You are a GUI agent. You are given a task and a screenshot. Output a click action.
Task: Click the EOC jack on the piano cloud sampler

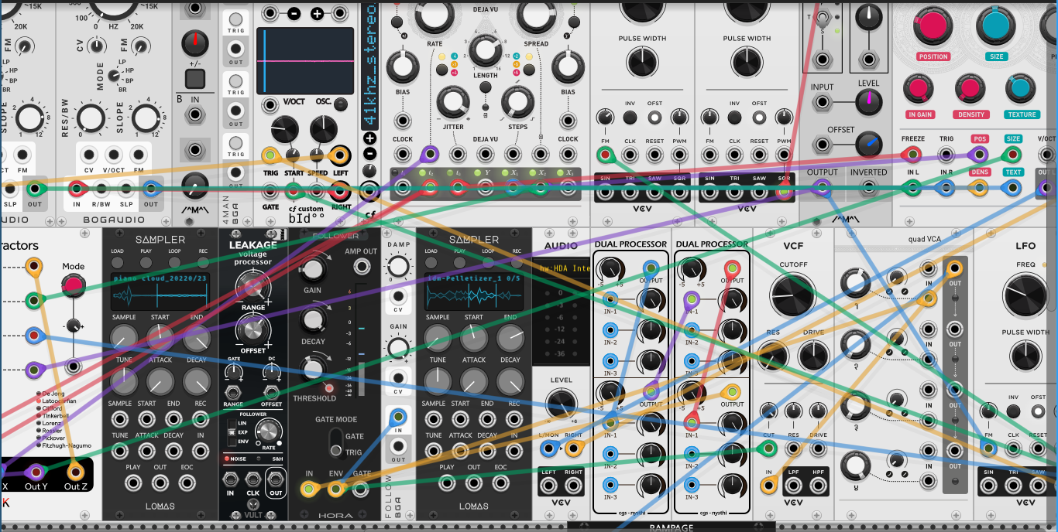186,484
